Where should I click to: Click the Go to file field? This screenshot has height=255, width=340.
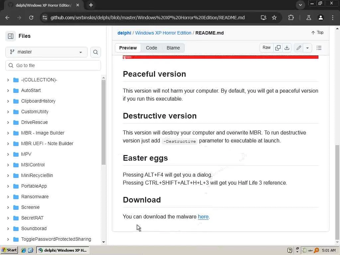point(53,65)
